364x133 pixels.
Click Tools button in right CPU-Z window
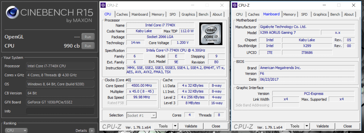pos(295,126)
